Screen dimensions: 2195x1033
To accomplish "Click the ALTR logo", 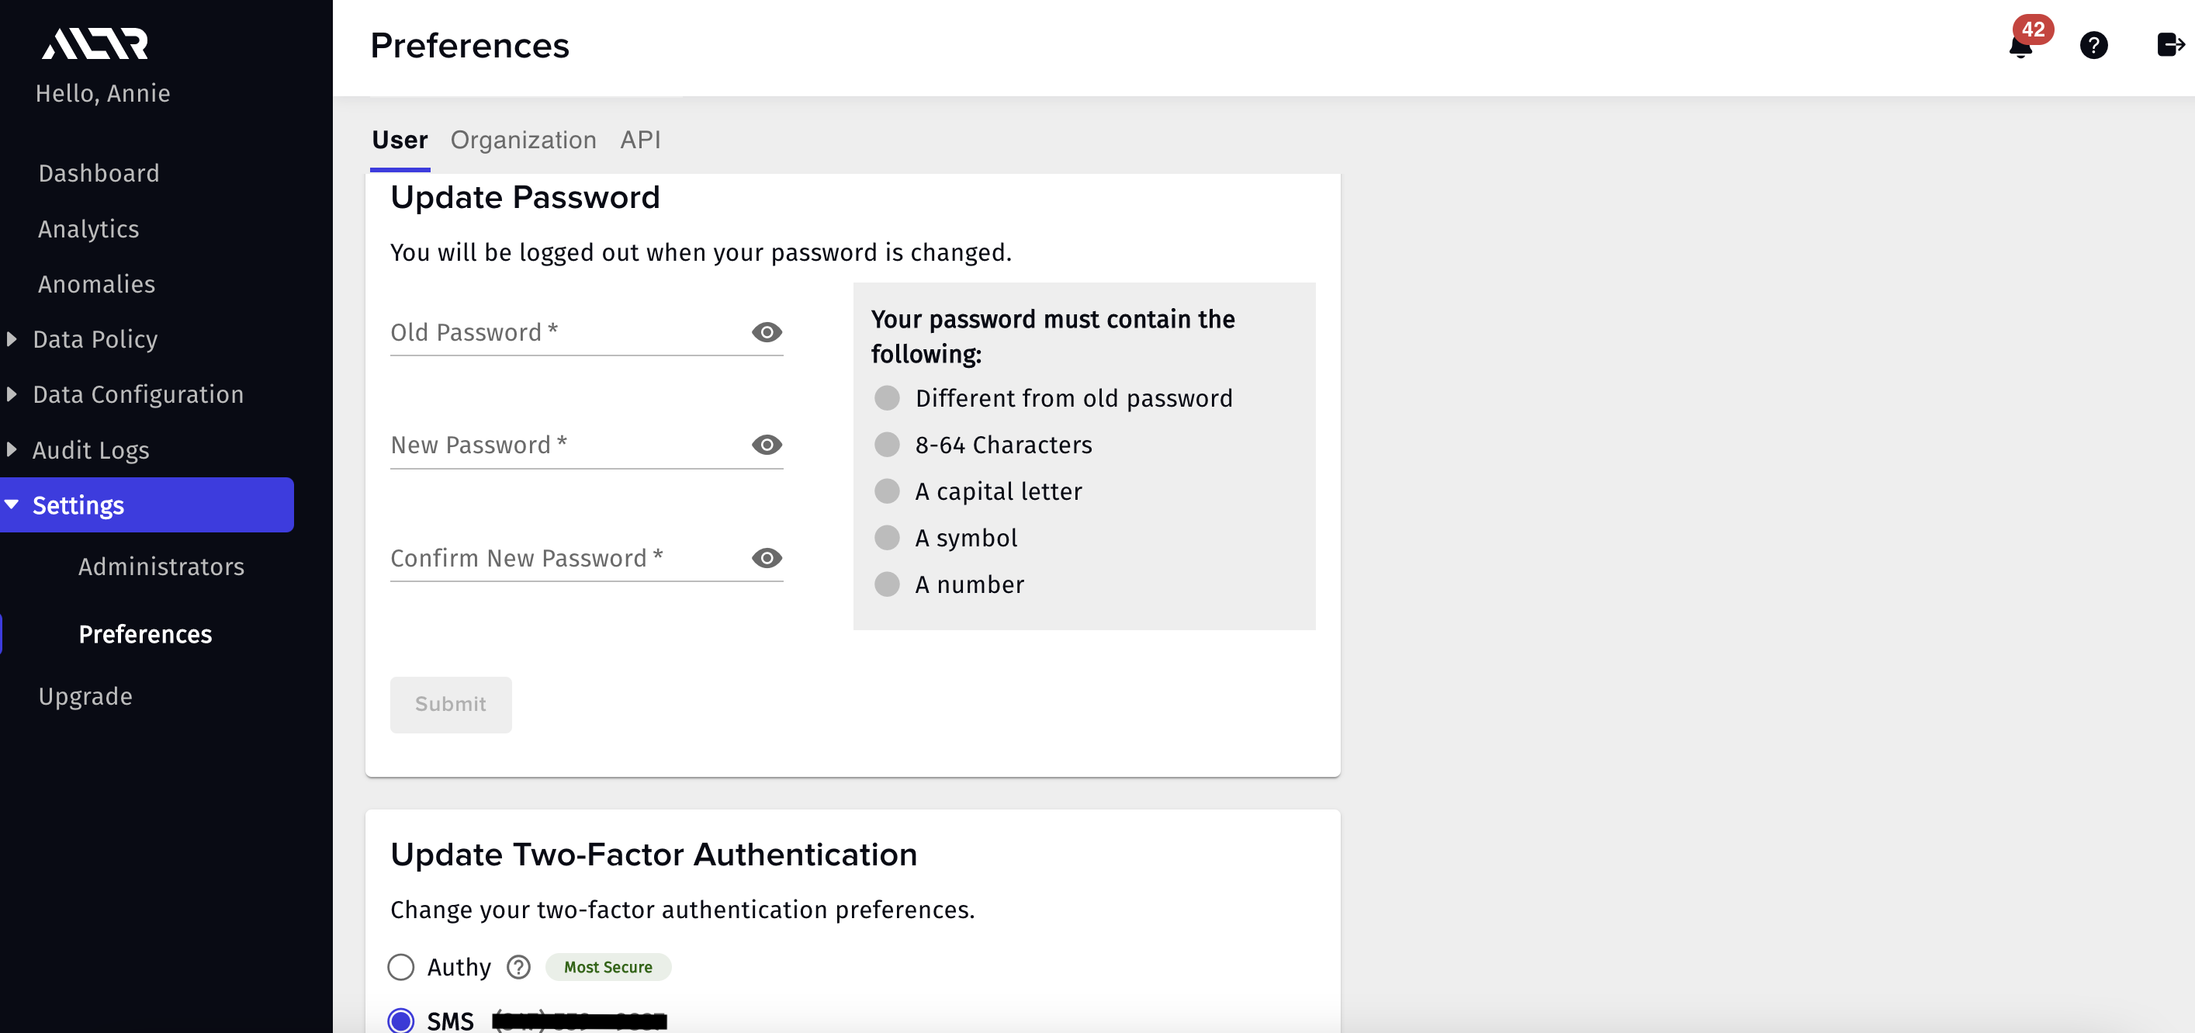I will pos(95,43).
